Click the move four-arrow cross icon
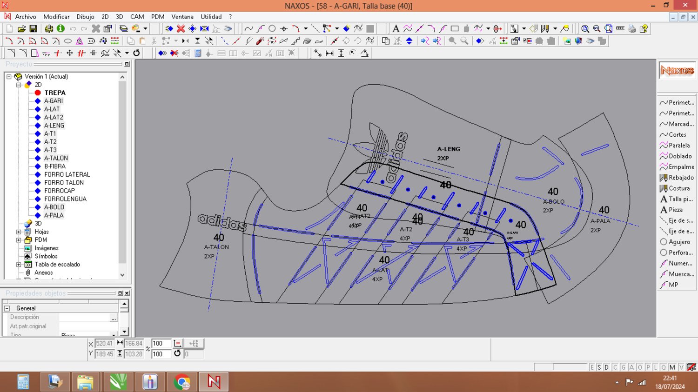Image resolution: width=698 pixels, height=392 pixels. pyautogui.click(x=70, y=53)
